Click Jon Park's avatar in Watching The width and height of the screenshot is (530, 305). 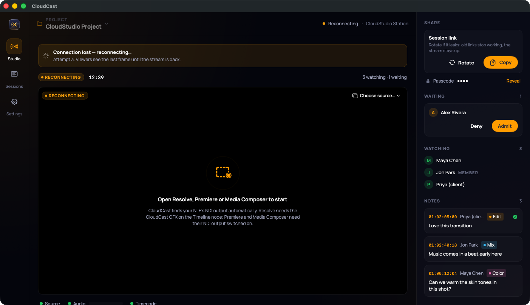coord(429,173)
